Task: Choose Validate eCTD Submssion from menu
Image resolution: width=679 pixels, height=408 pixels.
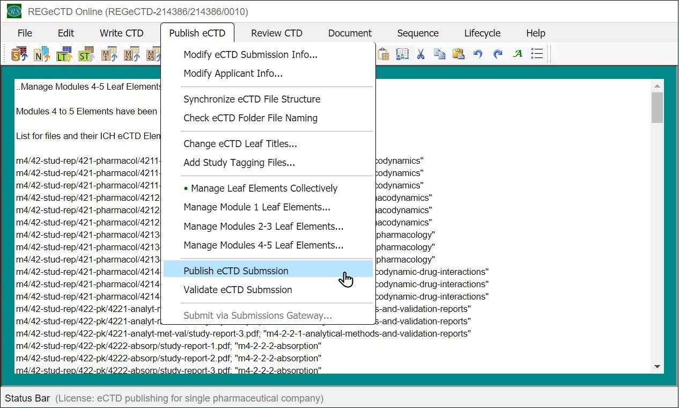Action: (x=238, y=290)
